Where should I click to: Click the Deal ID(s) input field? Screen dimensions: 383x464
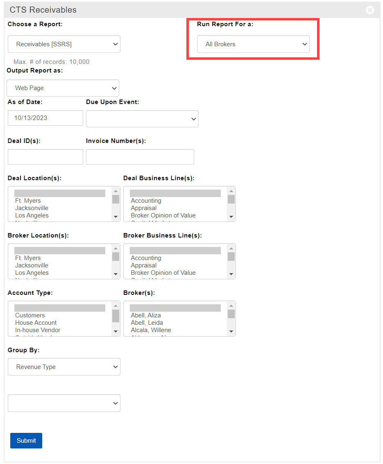click(x=45, y=157)
